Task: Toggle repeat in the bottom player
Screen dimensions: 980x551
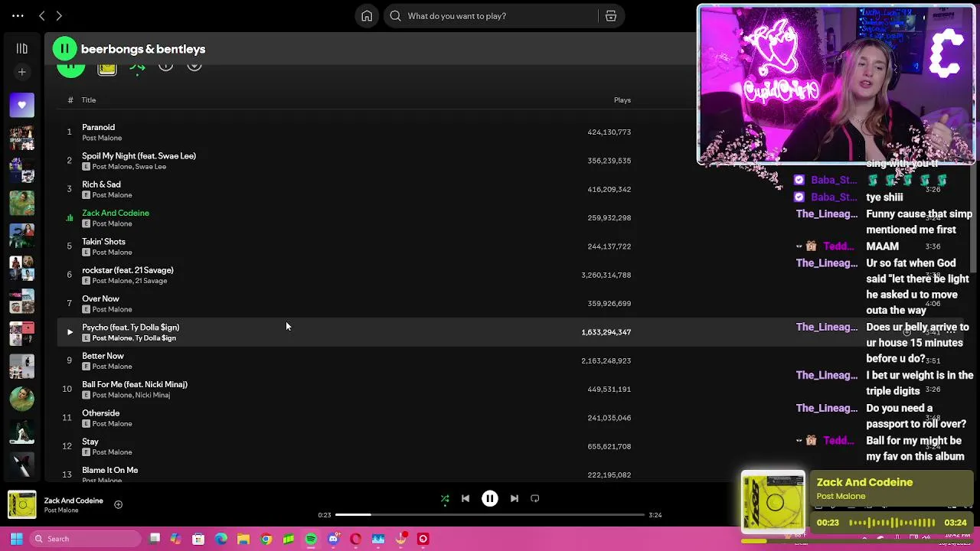Action: (535, 498)
